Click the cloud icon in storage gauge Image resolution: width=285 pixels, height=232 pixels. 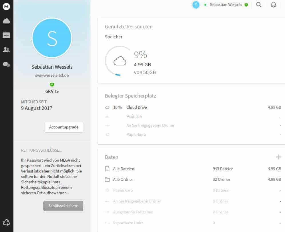pos(120,61)
